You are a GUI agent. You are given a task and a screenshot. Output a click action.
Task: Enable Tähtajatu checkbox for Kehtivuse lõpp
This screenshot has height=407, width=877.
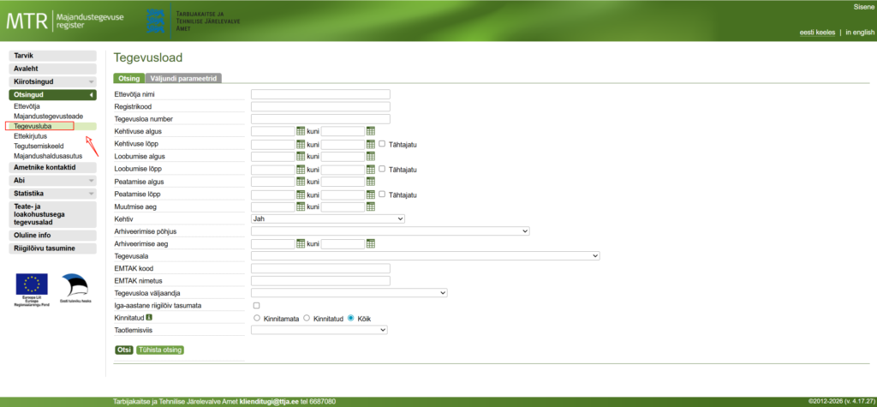tap(382, 144)
